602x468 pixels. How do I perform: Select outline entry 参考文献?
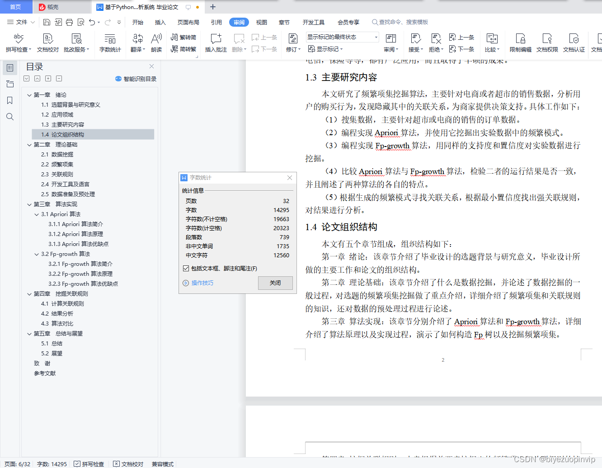[45, 373]
